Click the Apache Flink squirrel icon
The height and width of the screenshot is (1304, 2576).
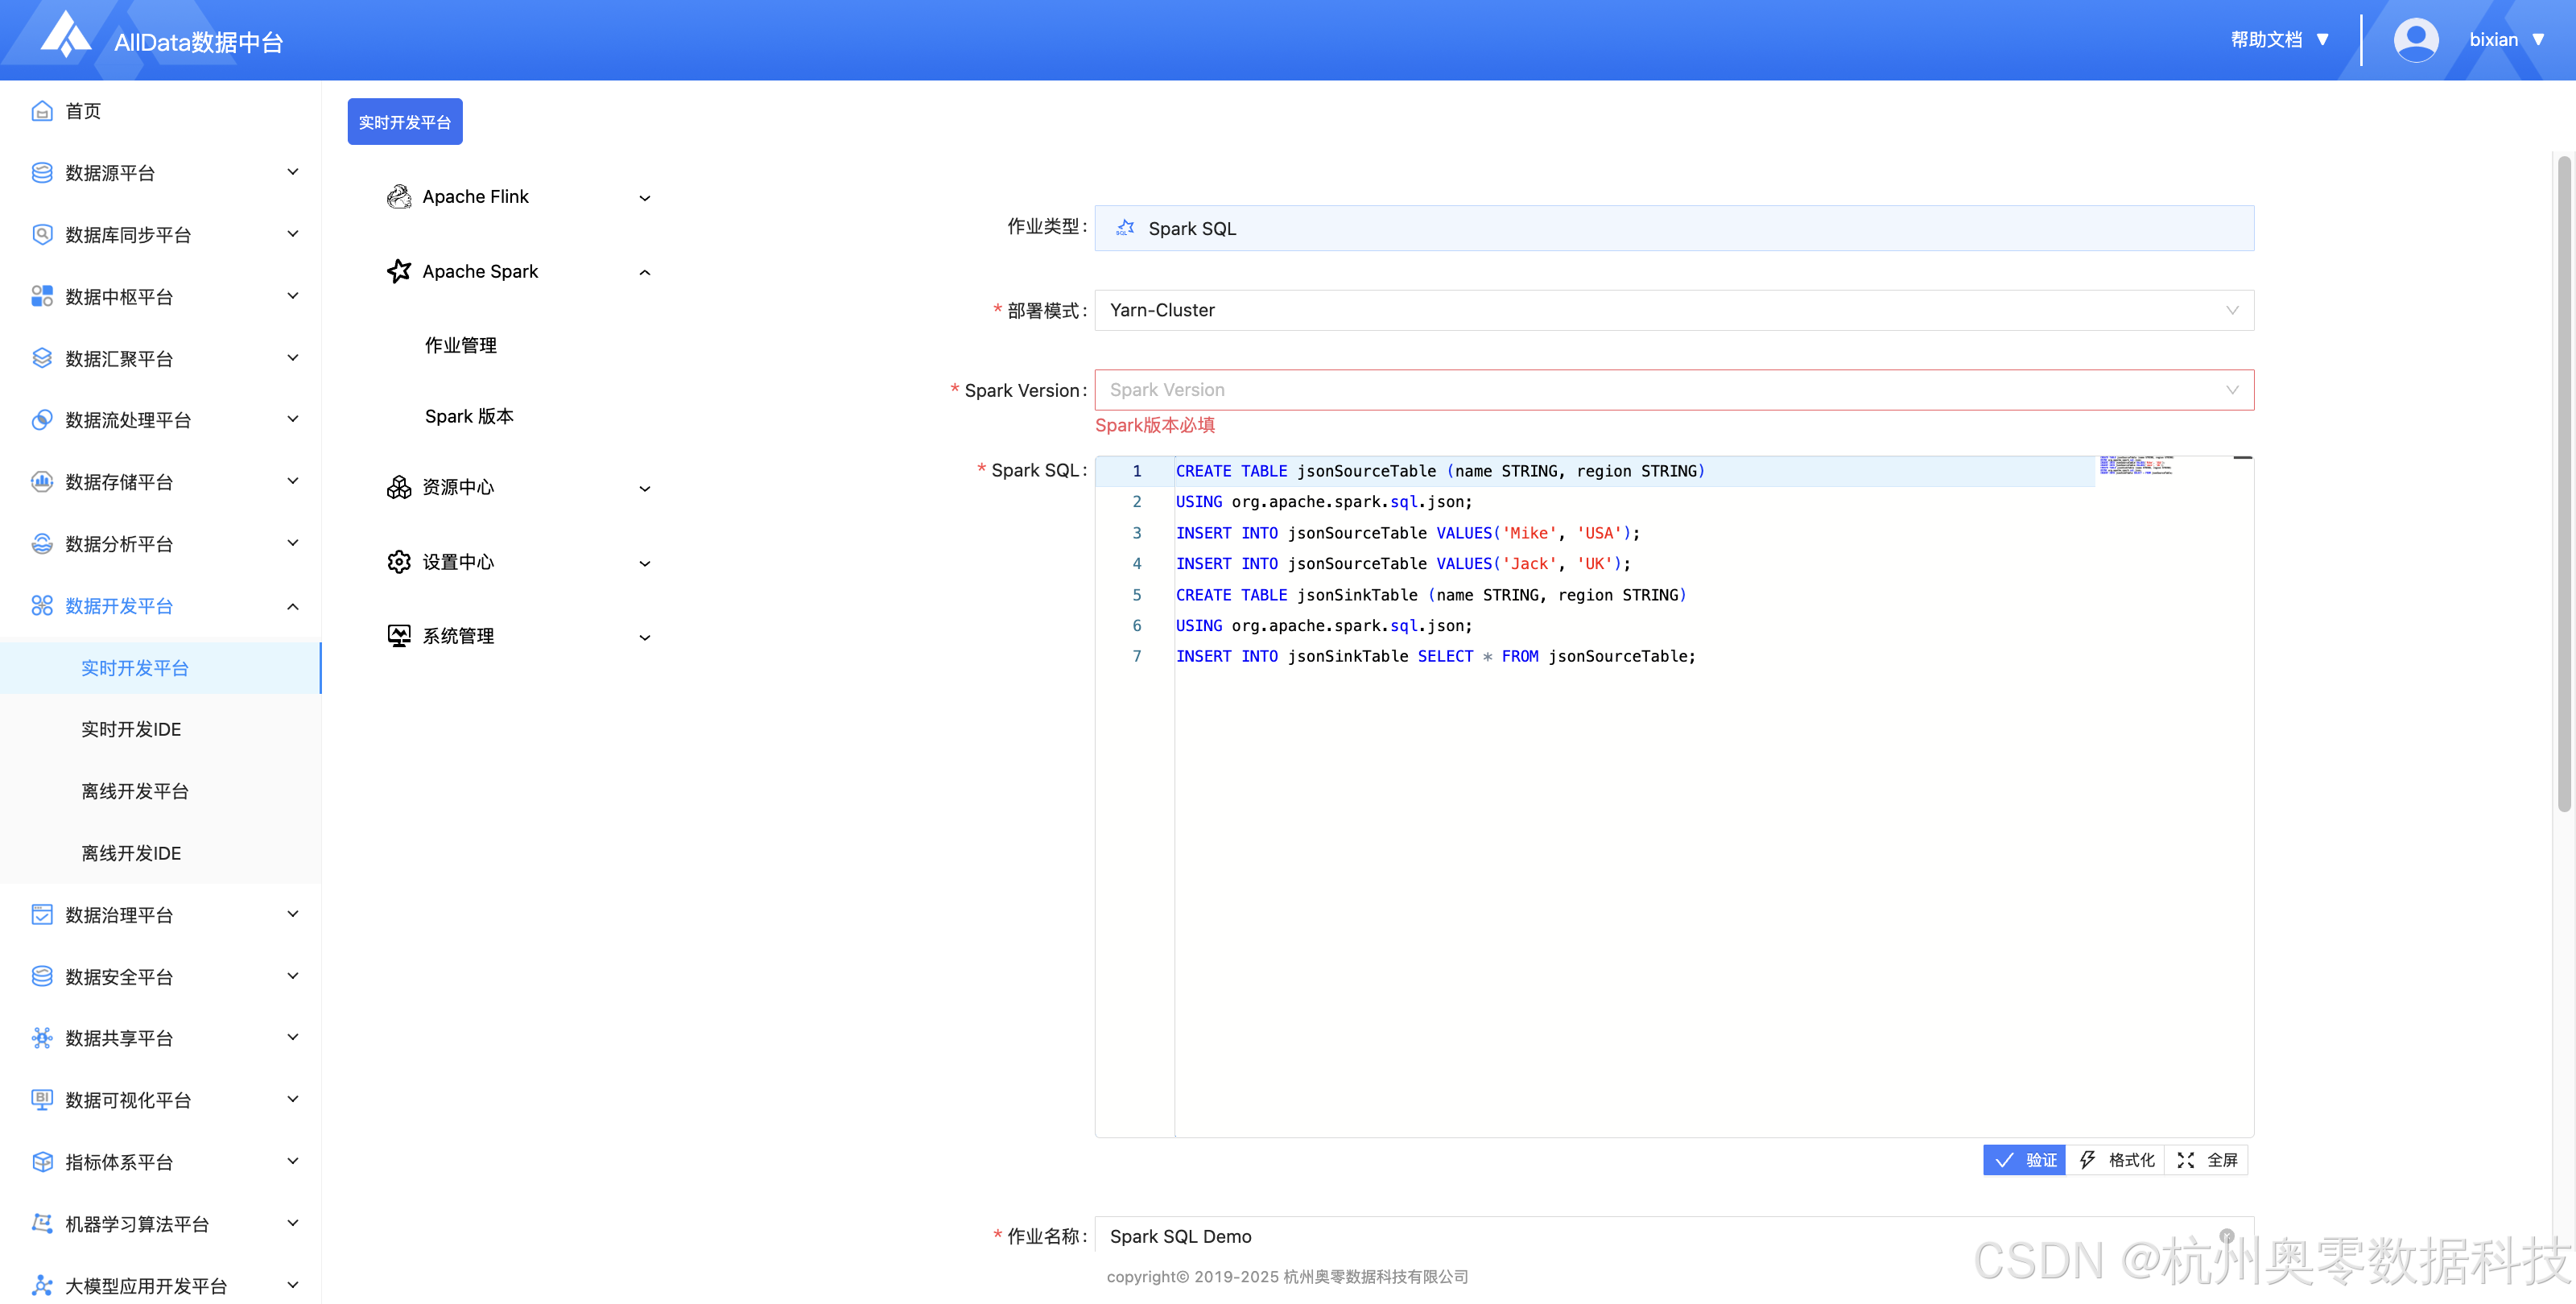[x=399, y=197]
